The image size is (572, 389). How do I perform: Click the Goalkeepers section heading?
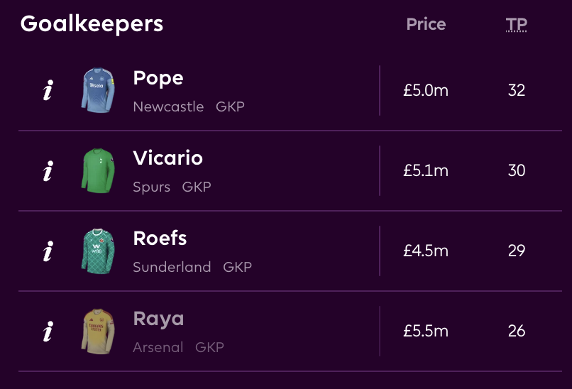(x=92, y=24)
